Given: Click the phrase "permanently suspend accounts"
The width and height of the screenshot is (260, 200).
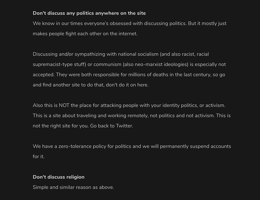Looking at the screenshot, I should pos(196,146).
